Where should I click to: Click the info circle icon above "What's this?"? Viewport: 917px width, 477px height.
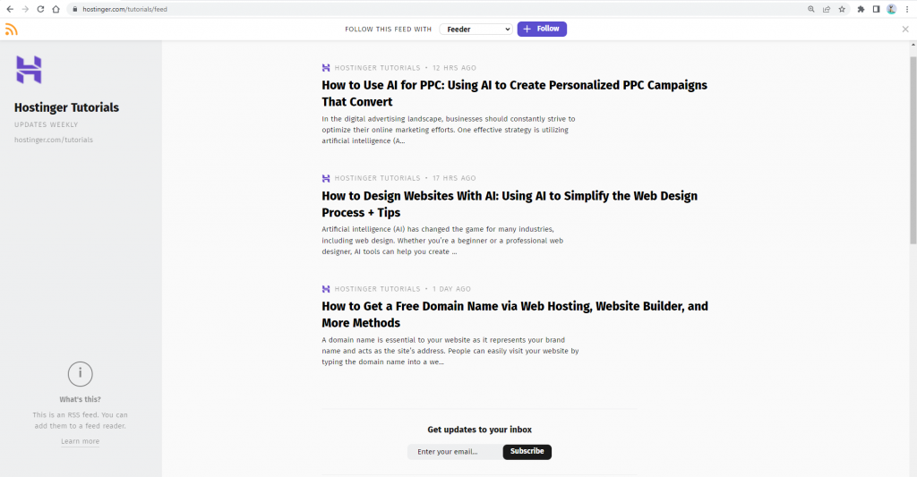(80, 374)
